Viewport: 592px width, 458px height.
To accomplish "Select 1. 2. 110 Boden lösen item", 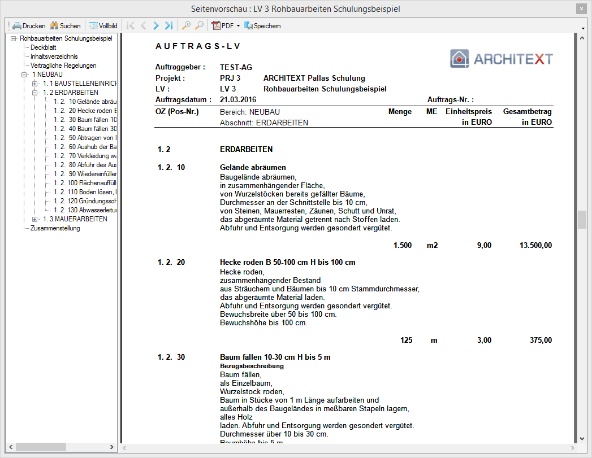I will pyautogui.click(x=85, y=192).
